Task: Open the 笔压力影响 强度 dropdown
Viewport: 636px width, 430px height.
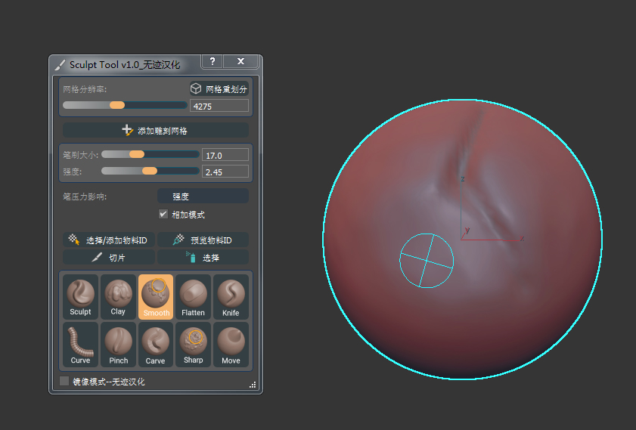Action: pyautogui.click(x=203, y=196)
